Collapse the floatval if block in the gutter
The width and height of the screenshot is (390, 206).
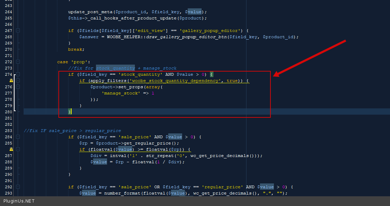pyautogui.click(x=18, y=149)
